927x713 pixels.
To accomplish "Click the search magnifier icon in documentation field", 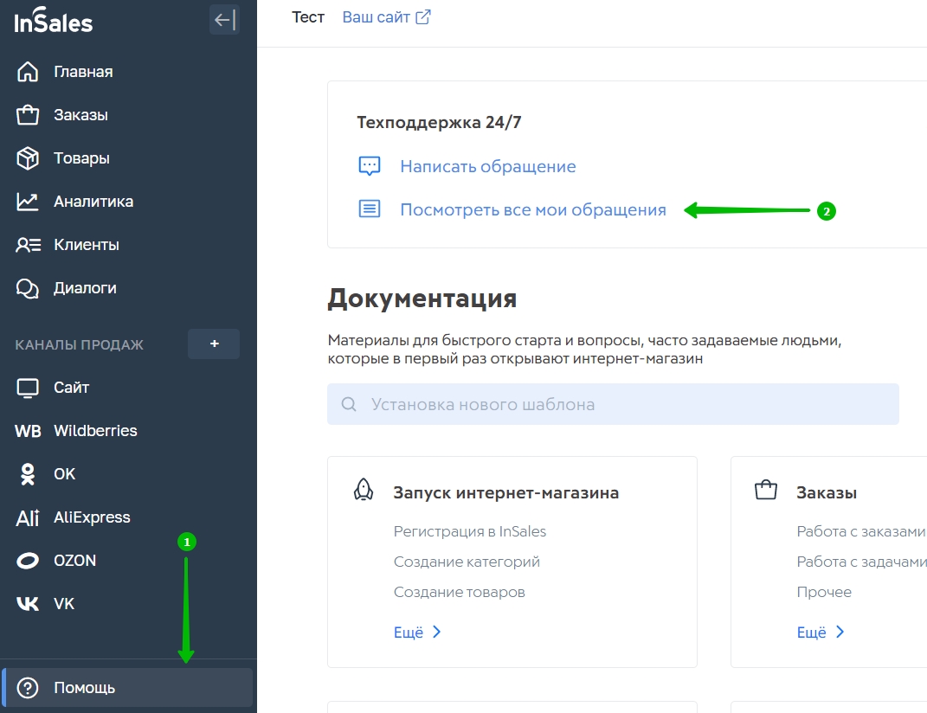I will coord(349,404).
